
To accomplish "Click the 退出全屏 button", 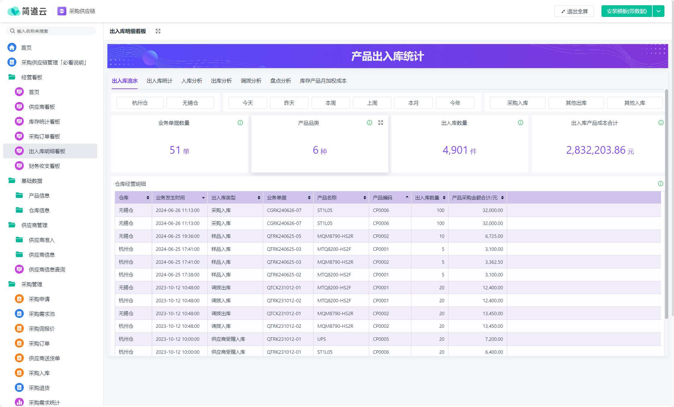I will coord(574,11).
